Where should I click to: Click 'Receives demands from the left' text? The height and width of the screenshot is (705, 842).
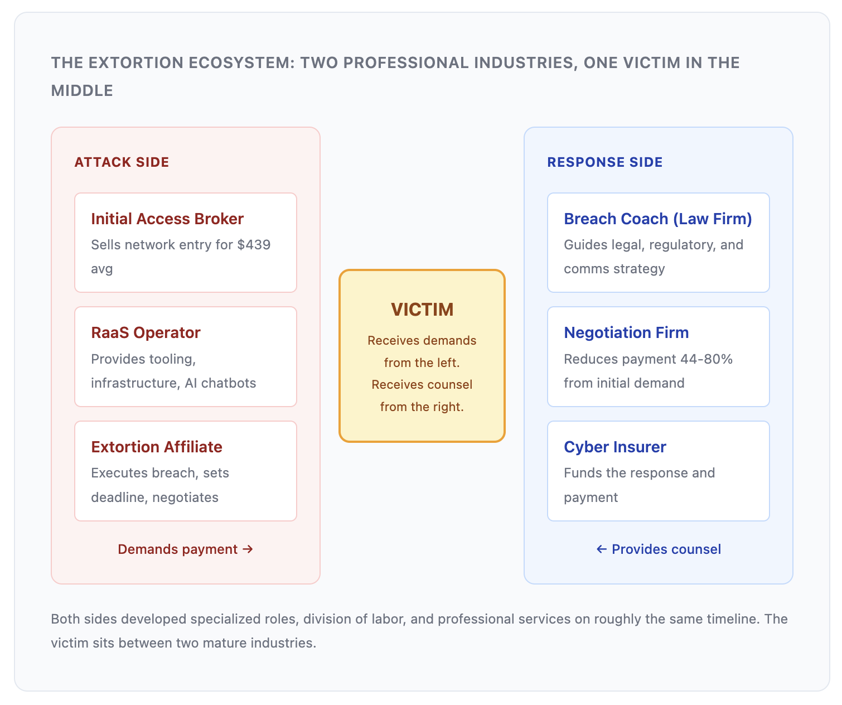(422, 351)
